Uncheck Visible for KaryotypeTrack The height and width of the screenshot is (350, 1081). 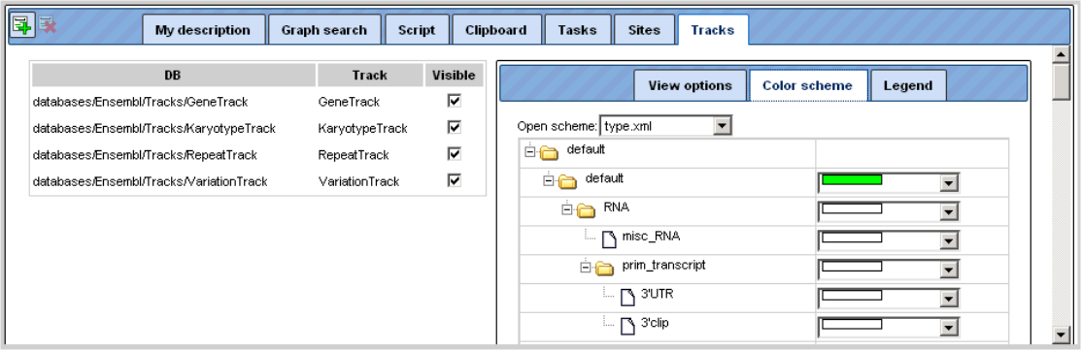(455, 127)
